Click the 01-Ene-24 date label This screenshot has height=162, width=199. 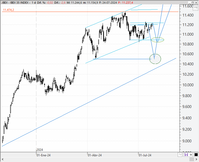[x=44, y=155]
